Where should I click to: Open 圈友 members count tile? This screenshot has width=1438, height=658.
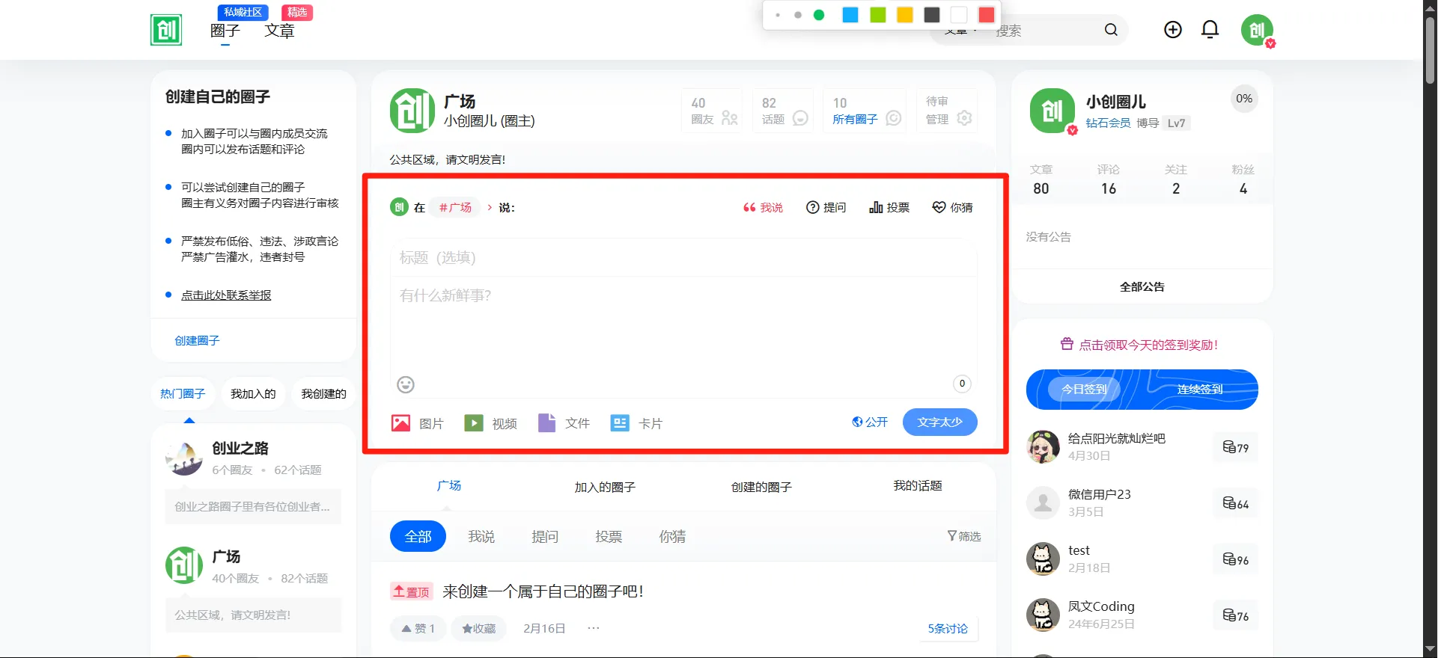712,111
